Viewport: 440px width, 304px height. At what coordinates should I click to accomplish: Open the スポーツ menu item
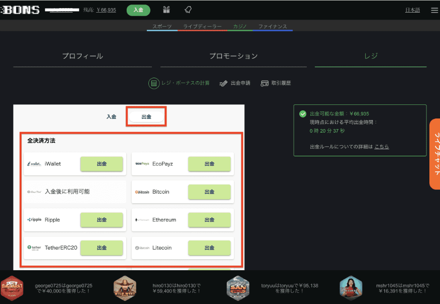point(162,26)
